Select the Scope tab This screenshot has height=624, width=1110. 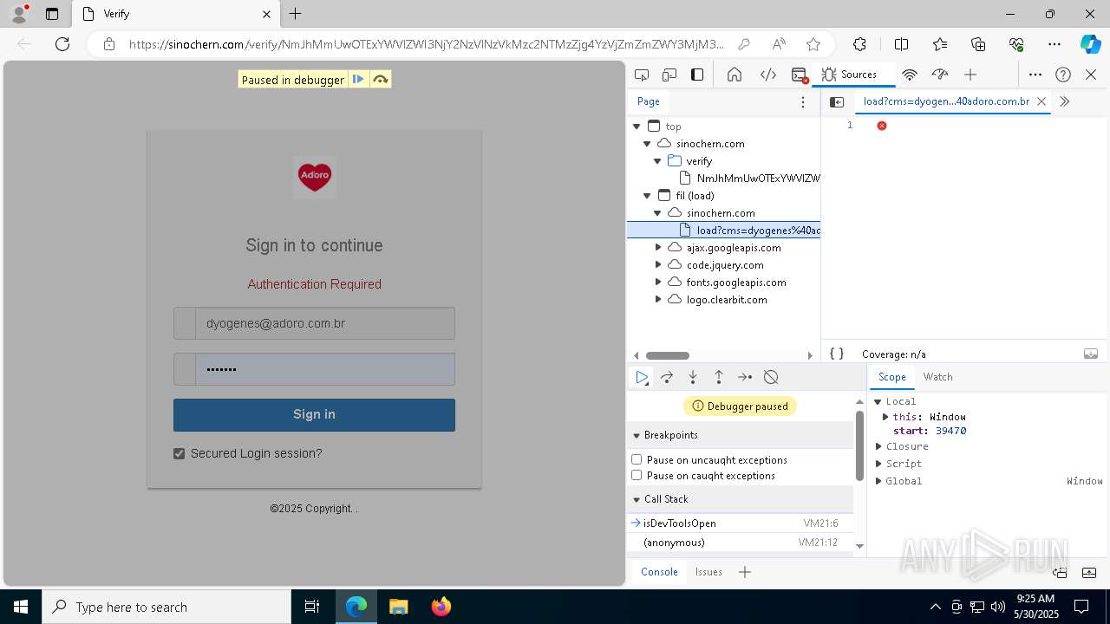click(x=891, y=377)
